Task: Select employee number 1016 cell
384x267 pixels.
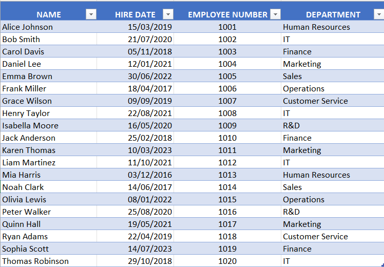Action: coord(227,212)
